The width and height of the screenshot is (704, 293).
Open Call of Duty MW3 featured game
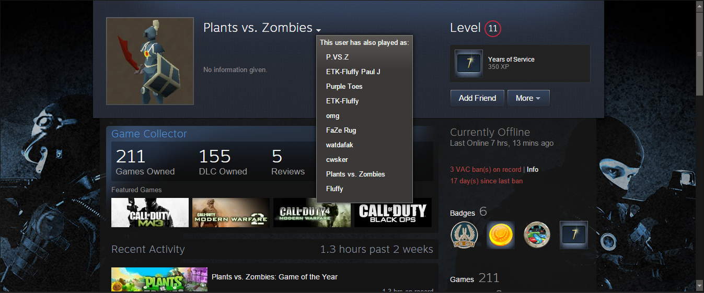coord(150,212)
